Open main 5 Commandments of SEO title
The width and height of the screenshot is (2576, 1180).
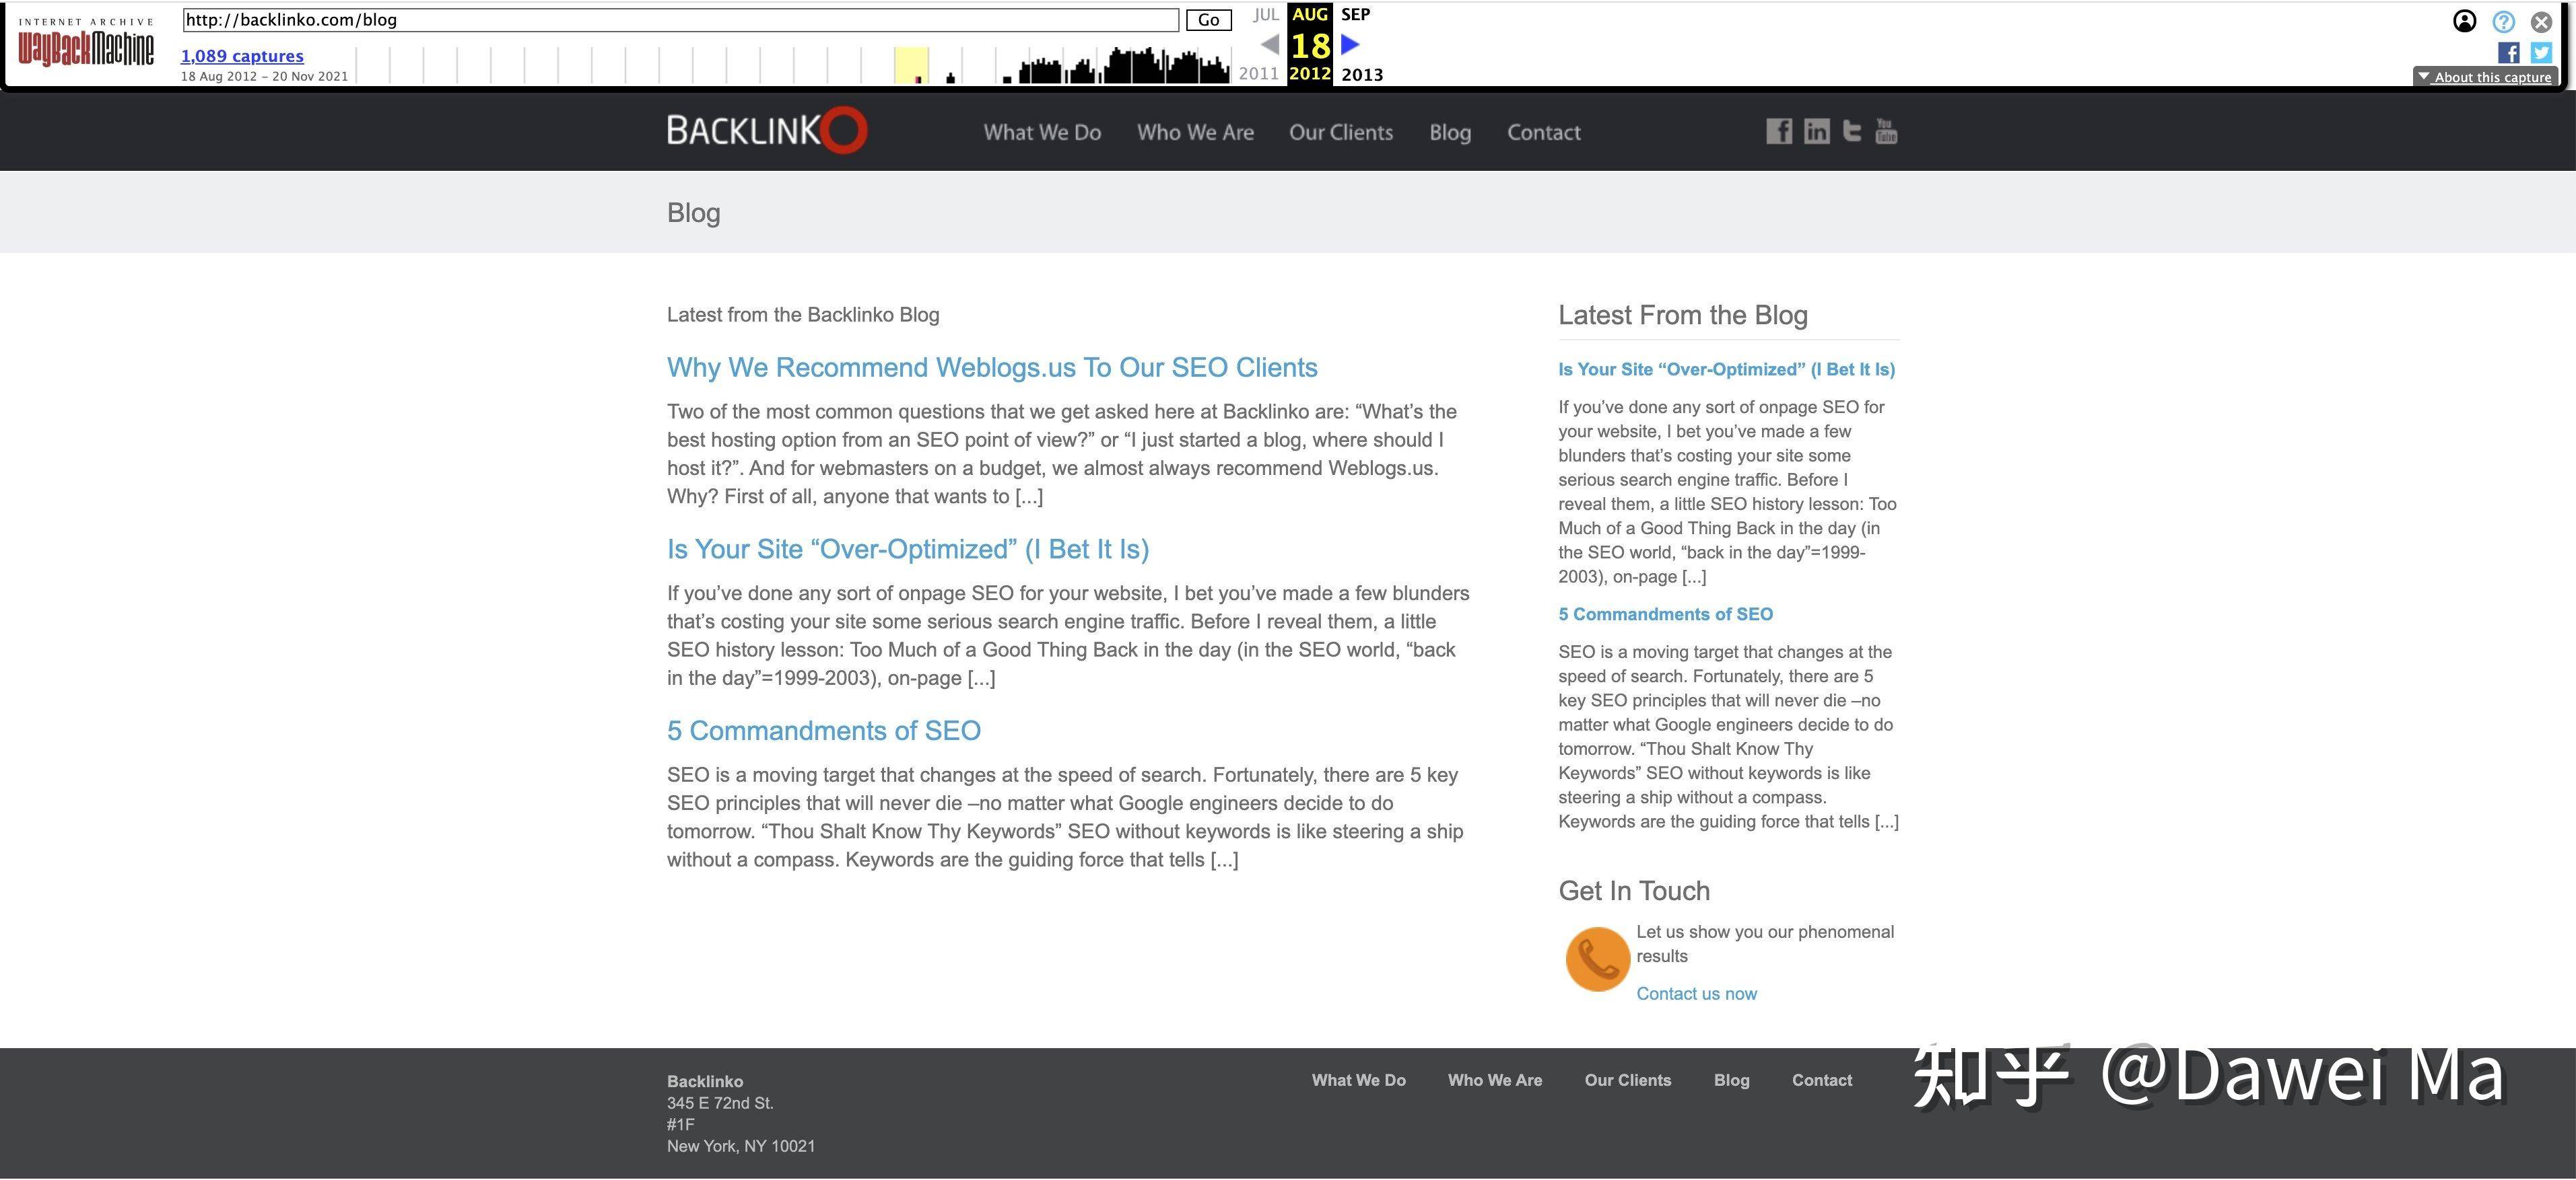[x=824, y=731]
